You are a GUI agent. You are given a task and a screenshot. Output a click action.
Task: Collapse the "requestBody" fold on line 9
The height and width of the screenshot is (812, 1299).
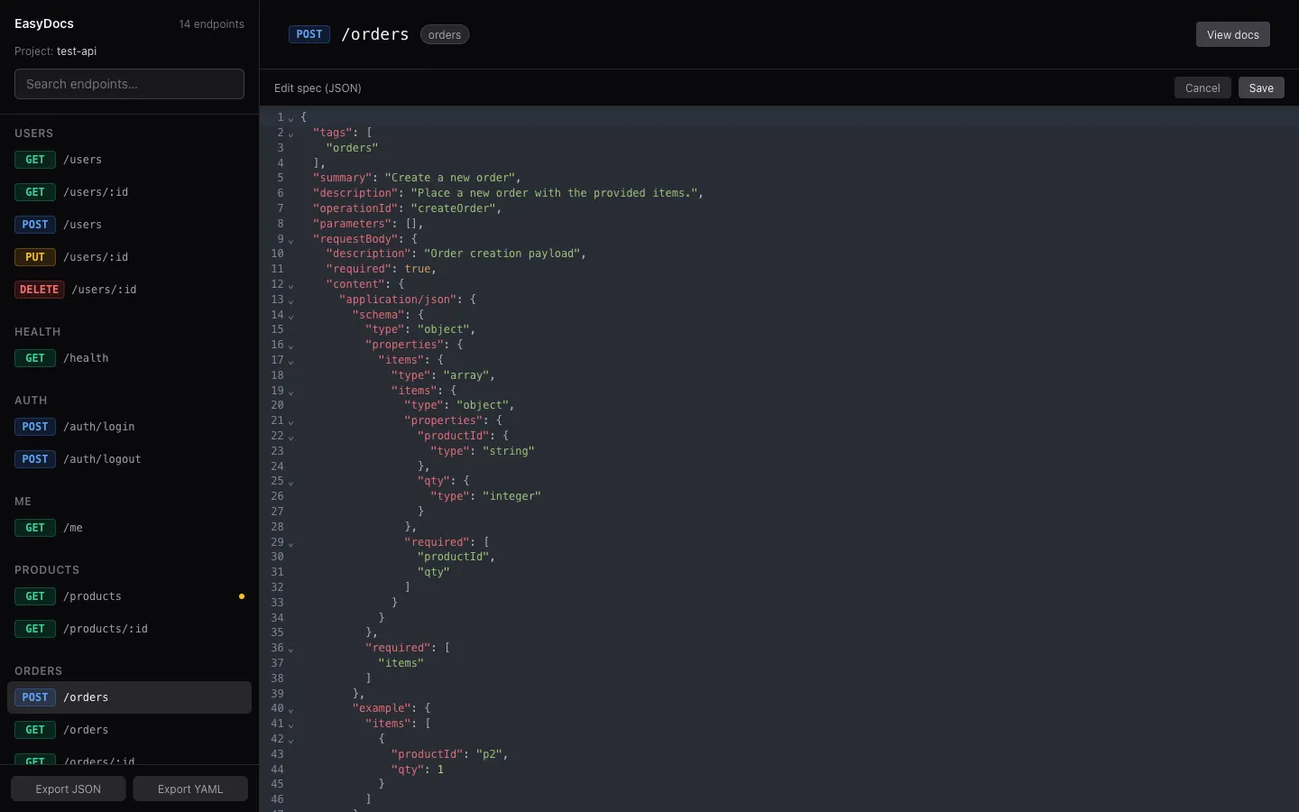pyautogui.click(x=290, y=240)
